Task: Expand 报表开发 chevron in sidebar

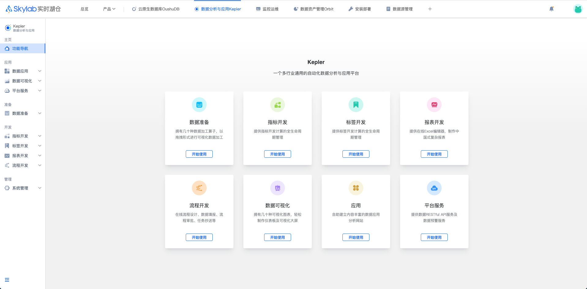Action: click(40, 156)
